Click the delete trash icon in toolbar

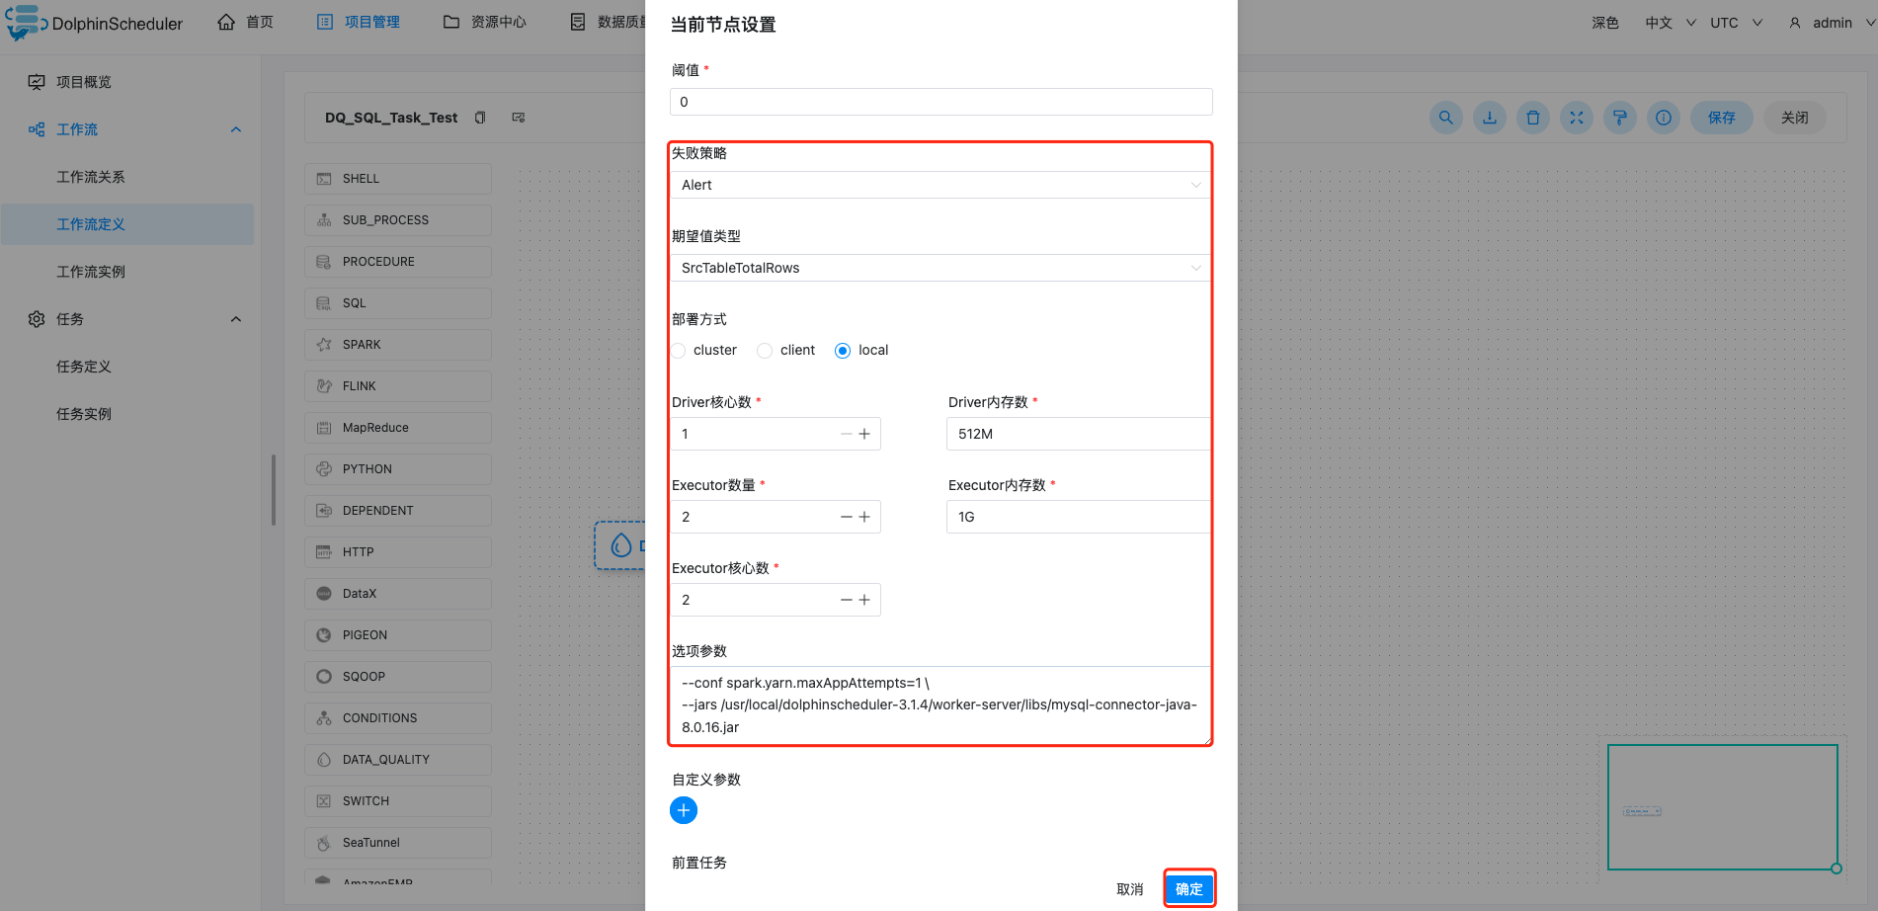1533,118
